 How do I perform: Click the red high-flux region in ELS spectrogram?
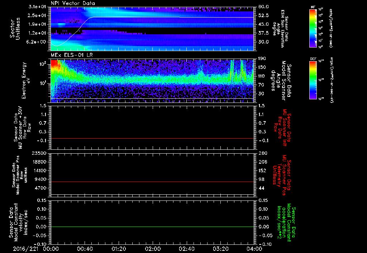(x=54, y=64)
